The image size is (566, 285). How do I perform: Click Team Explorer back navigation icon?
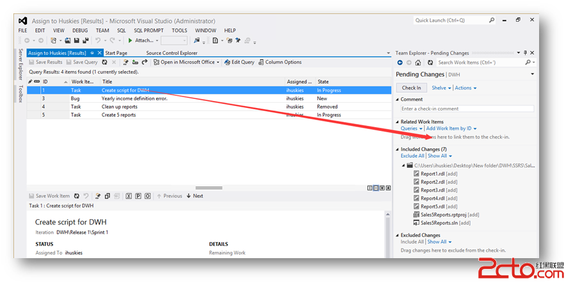pyautogui.click(x=400, y=63)
